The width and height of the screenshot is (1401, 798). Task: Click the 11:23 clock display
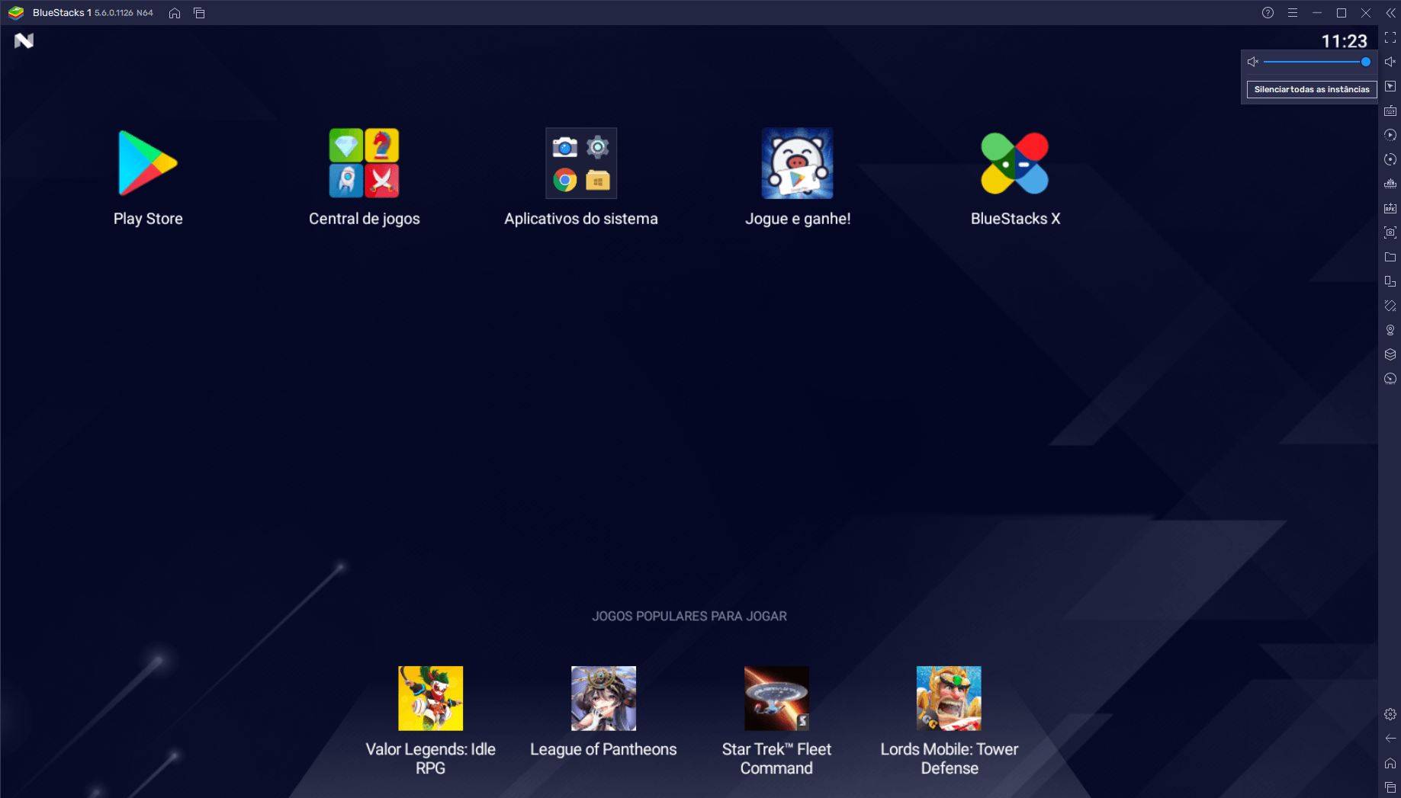(x=1344, y=40)
